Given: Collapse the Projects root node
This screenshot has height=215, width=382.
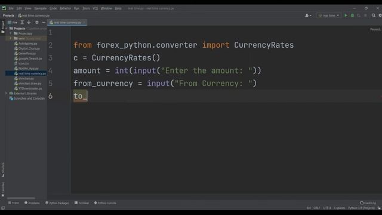Looking at the screenshot, I should coord(7,28).
